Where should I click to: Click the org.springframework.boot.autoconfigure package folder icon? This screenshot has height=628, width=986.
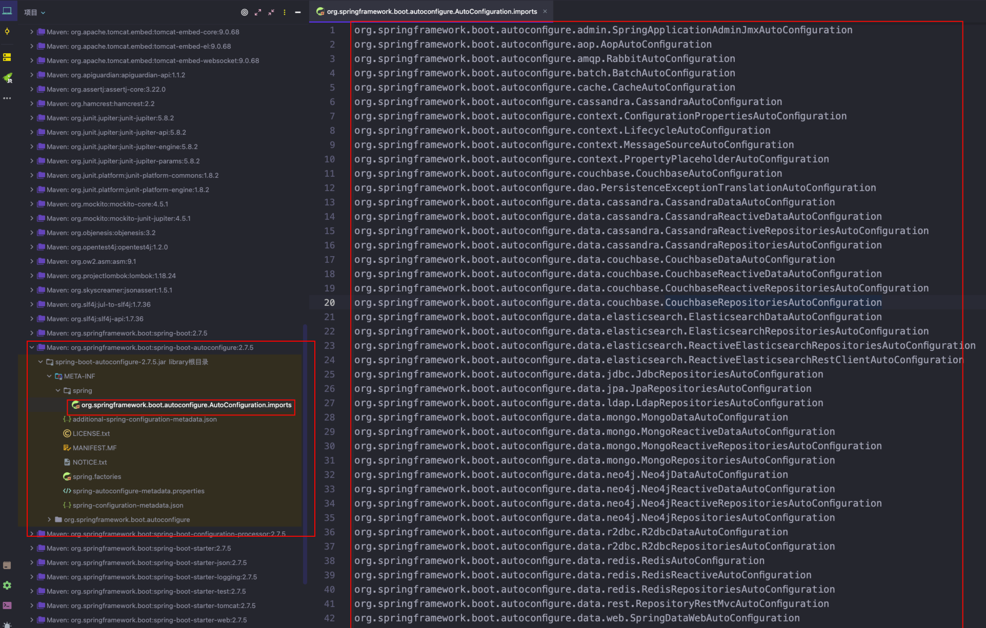[x=58, y=519]
